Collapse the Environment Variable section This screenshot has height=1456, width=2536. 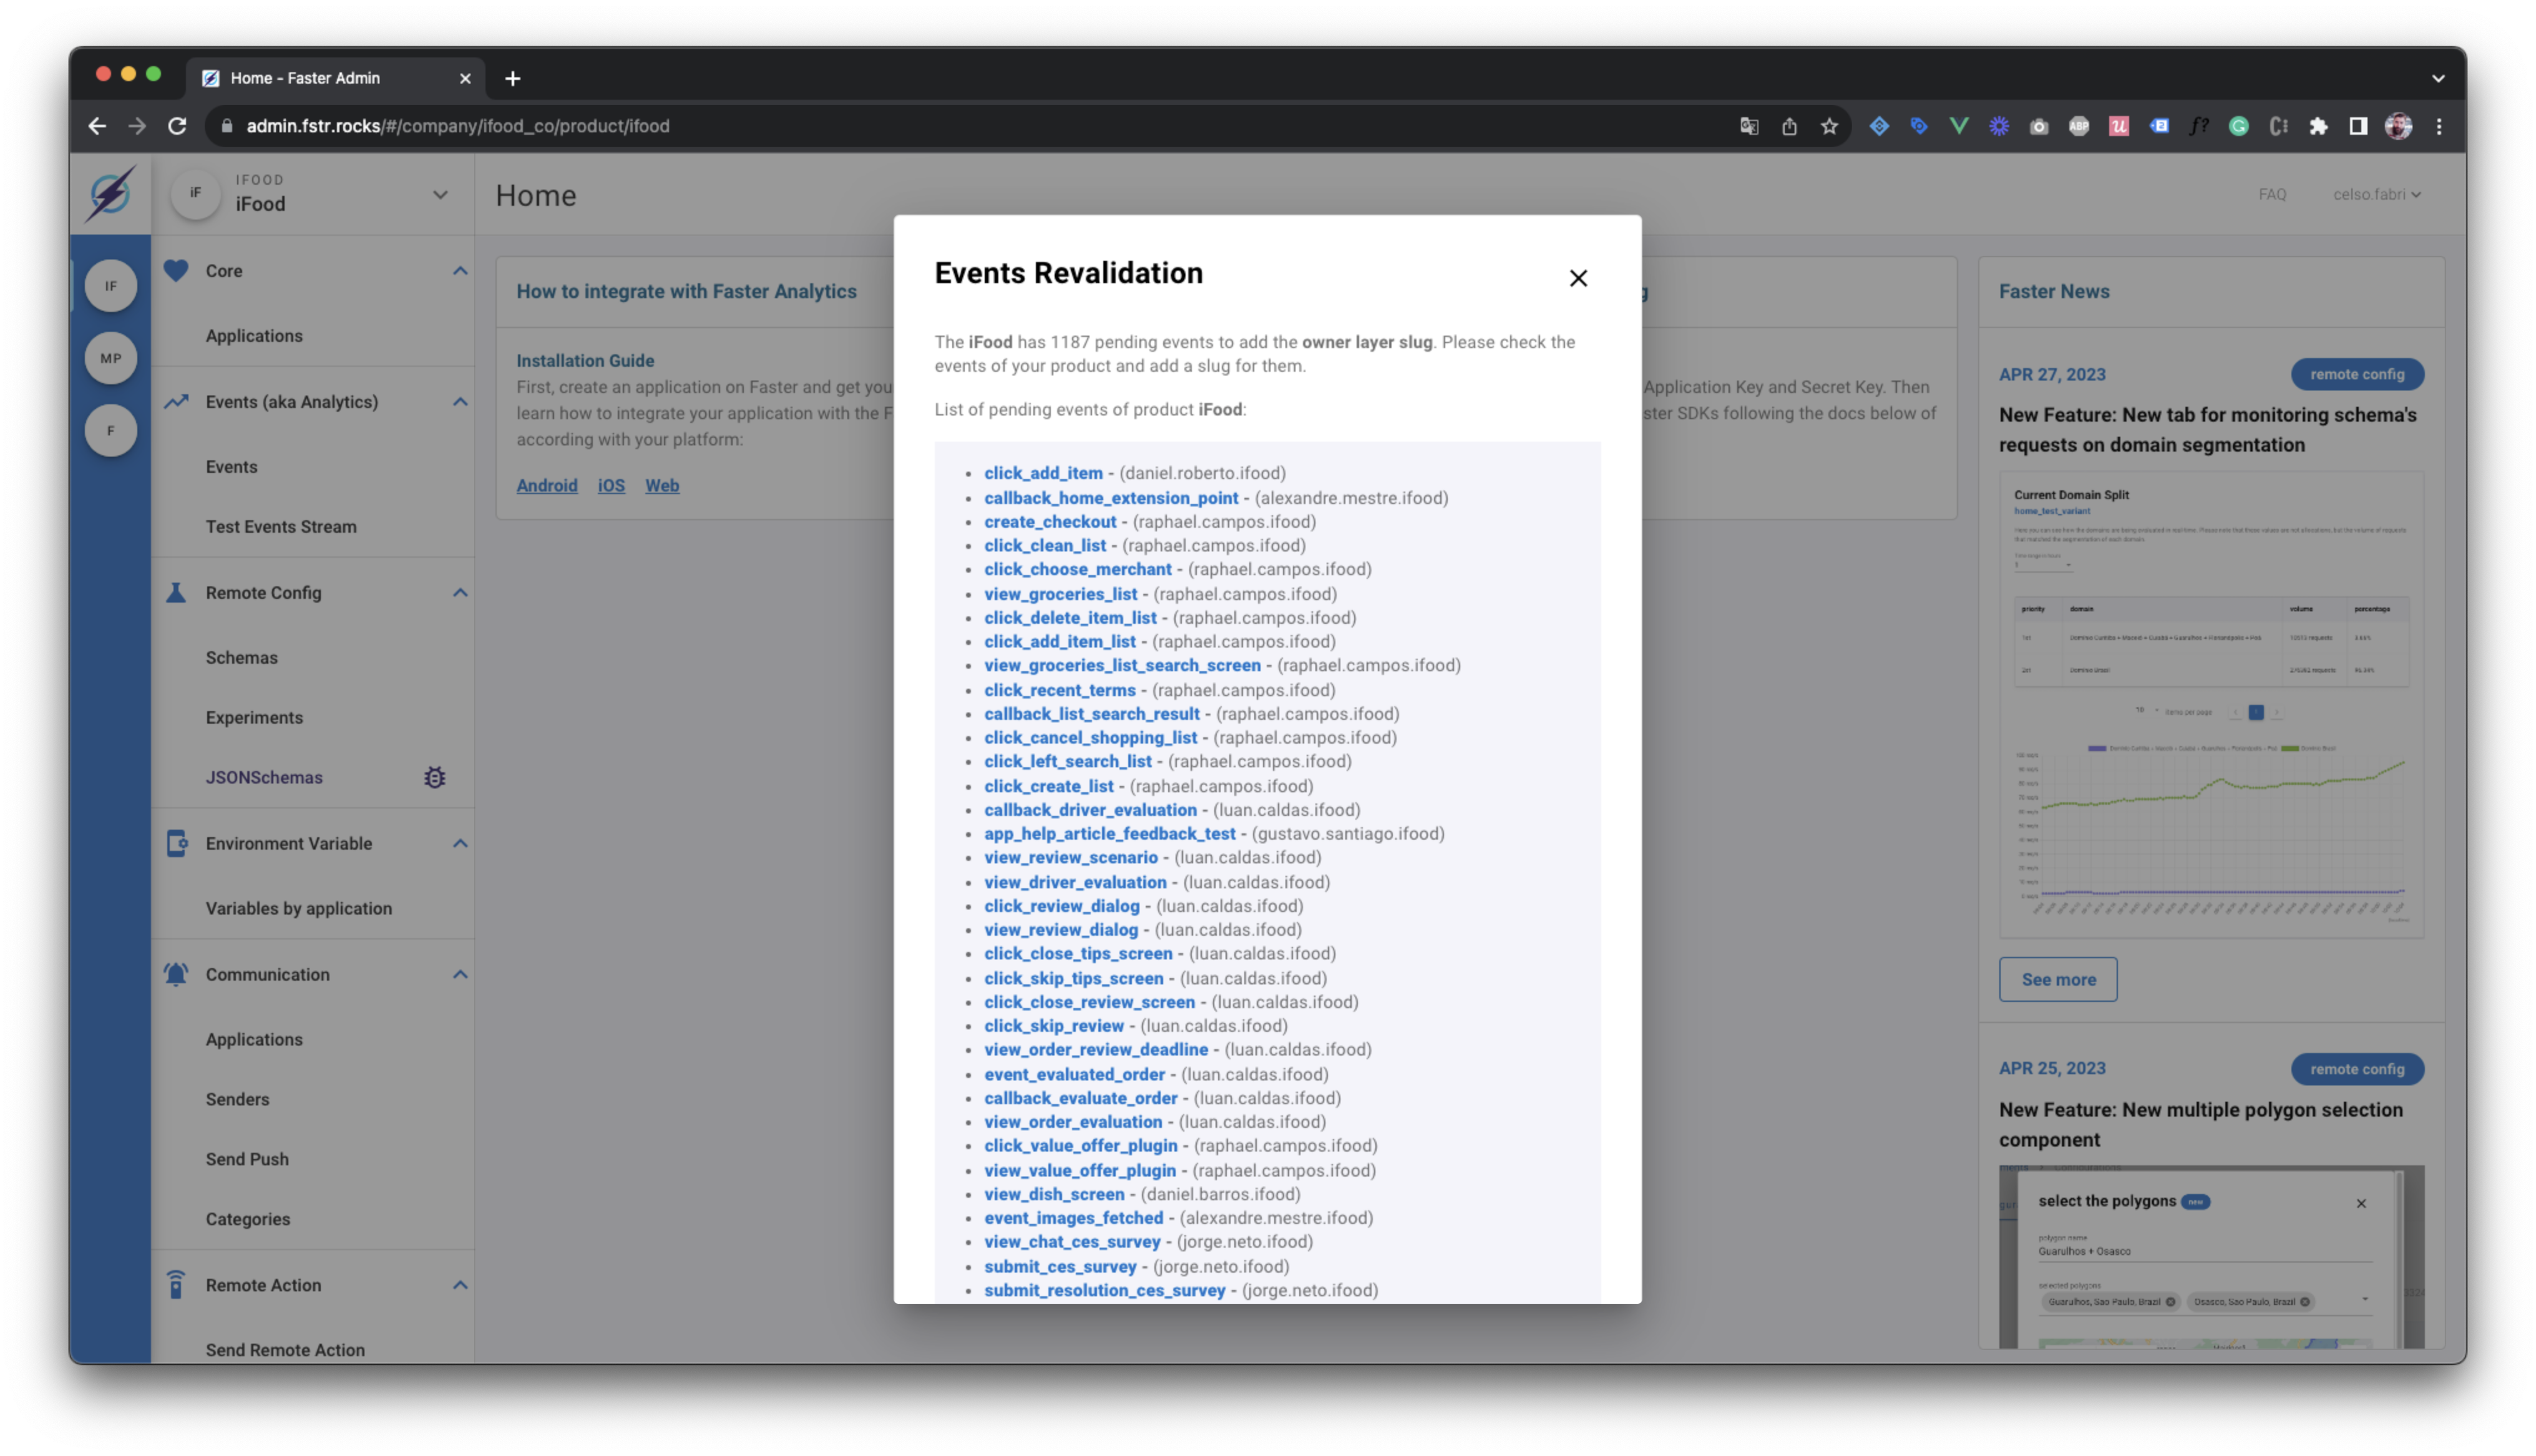pos(460,844)
